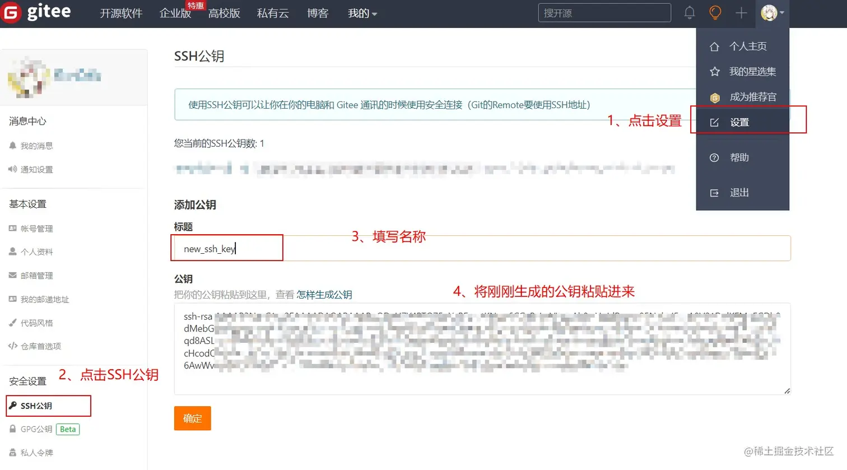
Task: Click the envelope icon next to 邮箱管理
Action: [x=12, y=275]
